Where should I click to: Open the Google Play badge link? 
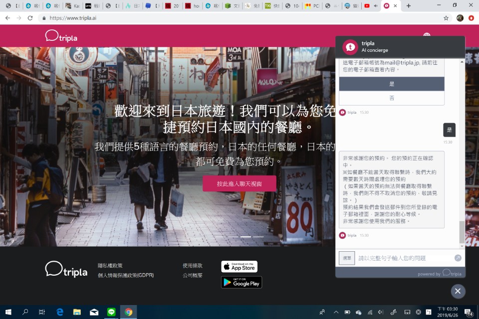pyautogui.click(x=241, y=283)
